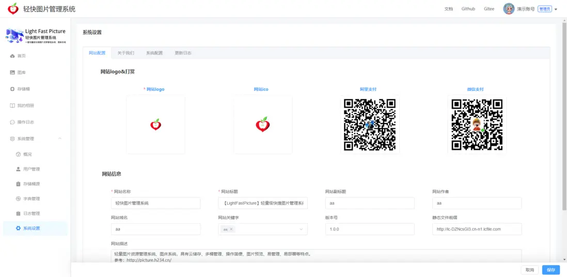
Task: Click the gear icon beside 系统管理
Action: [12, 138]
